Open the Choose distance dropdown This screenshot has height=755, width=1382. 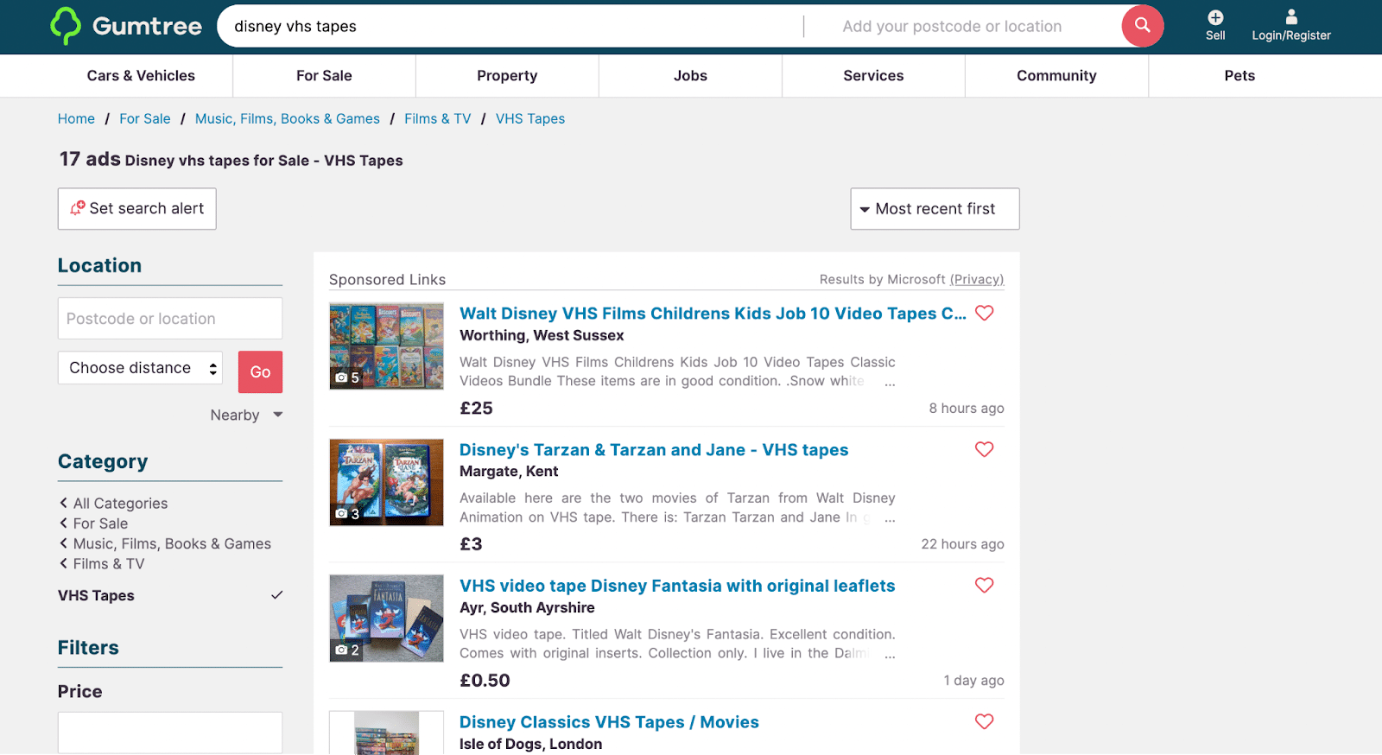tap(140, 368)
